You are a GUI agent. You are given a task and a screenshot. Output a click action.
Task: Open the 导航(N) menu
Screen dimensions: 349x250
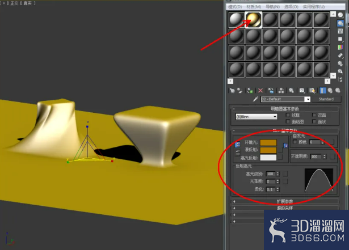point(272,7)
